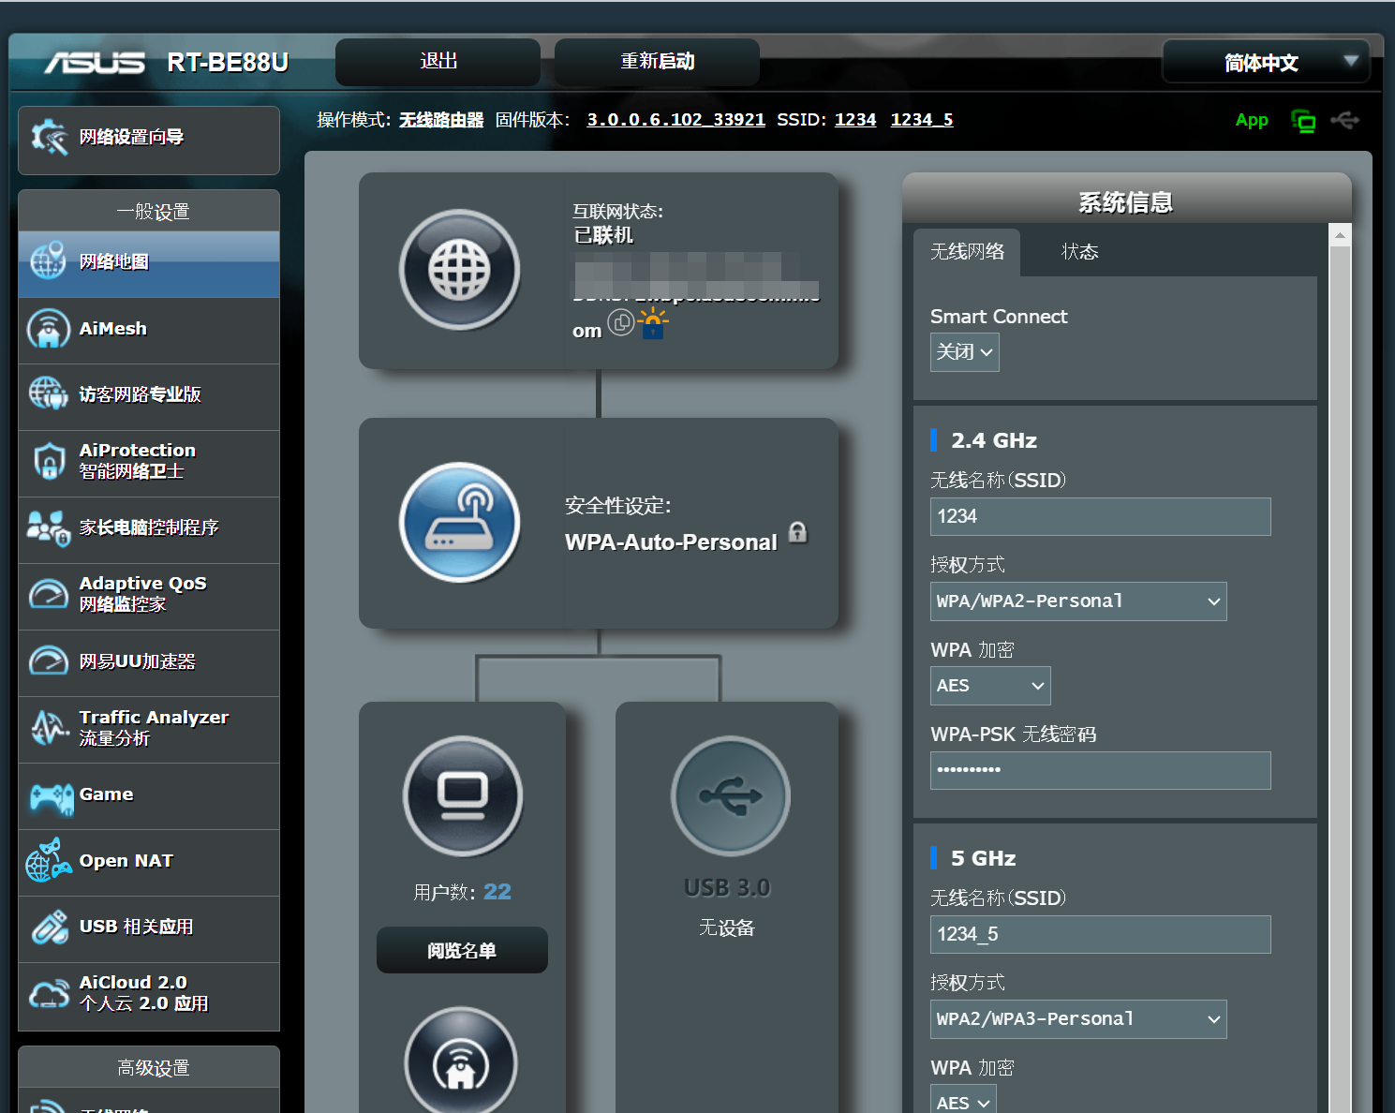1395x1113 pixels.
Task: Click the 网络设置向导 button
Action: click(149, 140)
